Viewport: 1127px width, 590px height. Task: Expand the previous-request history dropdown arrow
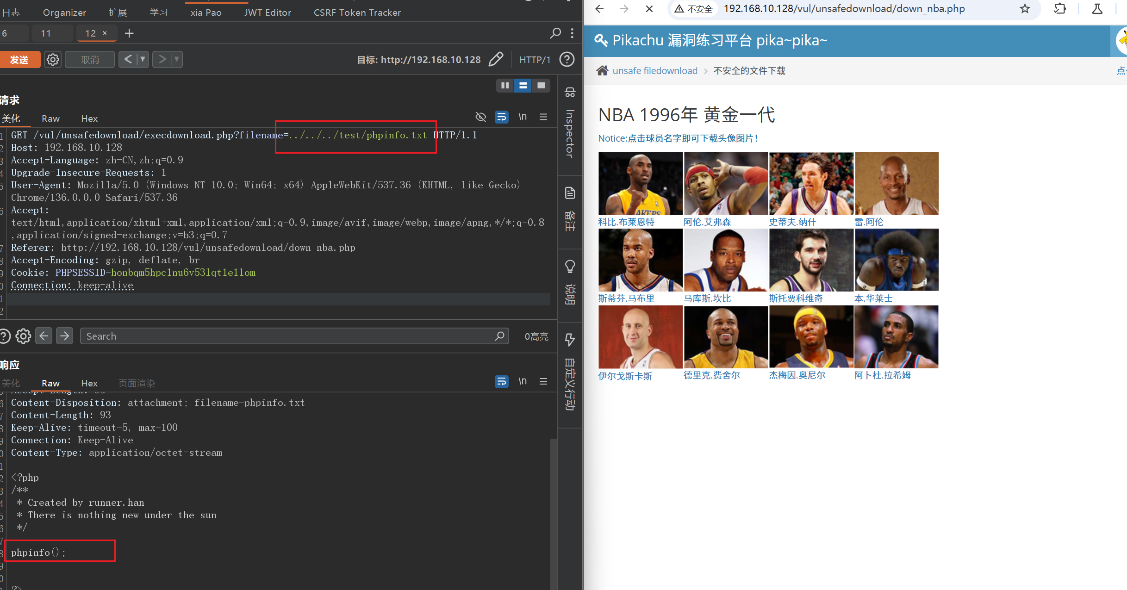143,59
